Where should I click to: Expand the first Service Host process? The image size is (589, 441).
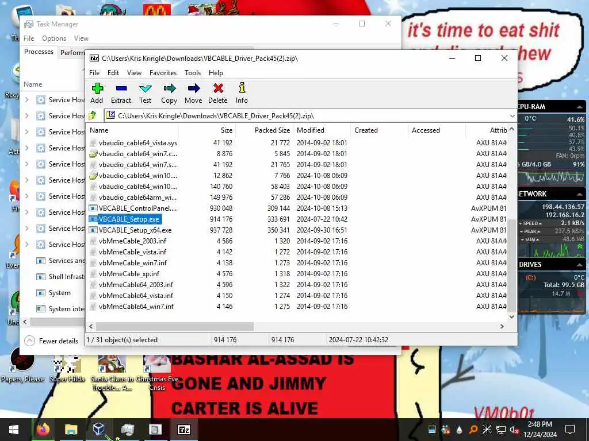point(26,100)
